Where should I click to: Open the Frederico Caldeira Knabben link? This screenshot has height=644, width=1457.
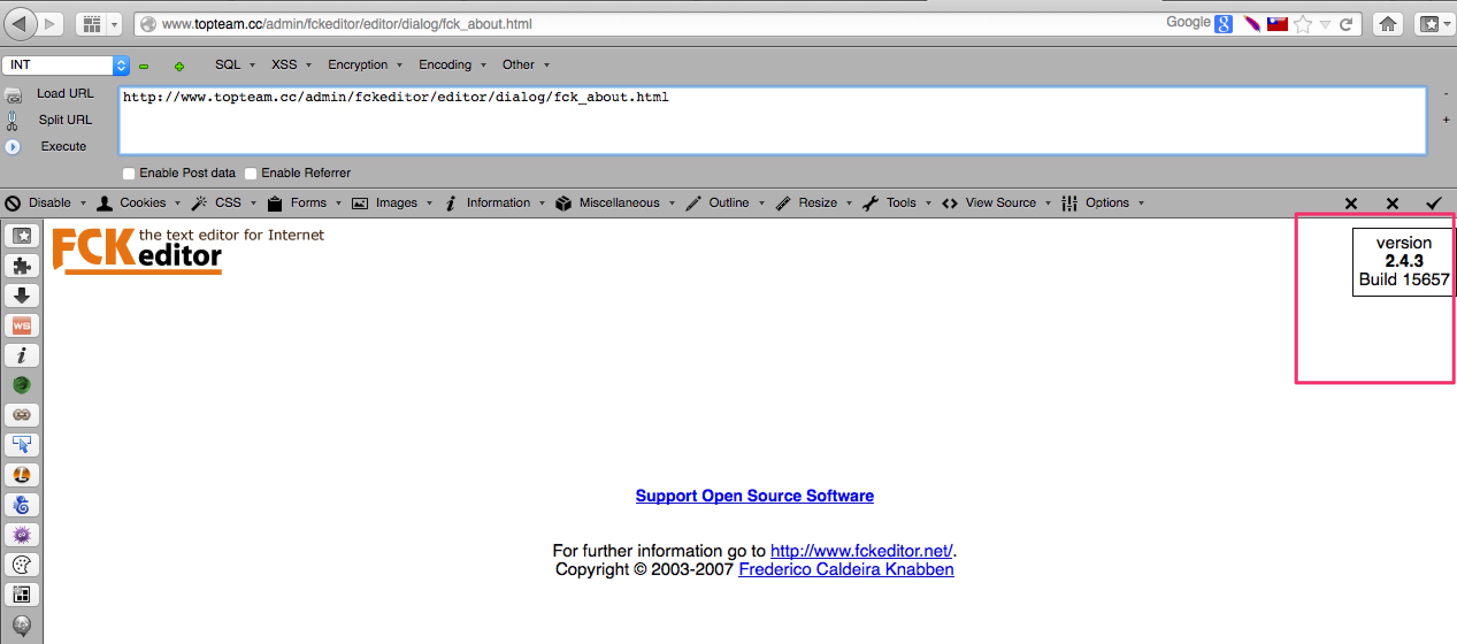tap(846, 569)
